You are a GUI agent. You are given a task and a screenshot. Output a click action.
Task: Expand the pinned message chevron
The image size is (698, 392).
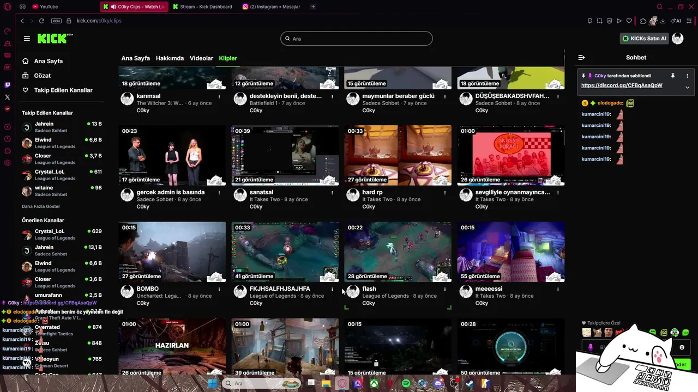687,87
